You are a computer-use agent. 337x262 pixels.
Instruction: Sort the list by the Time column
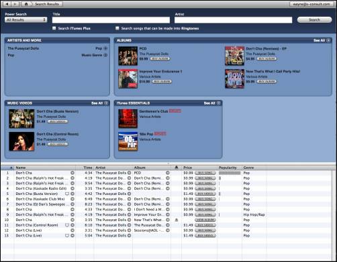point(85,168)
